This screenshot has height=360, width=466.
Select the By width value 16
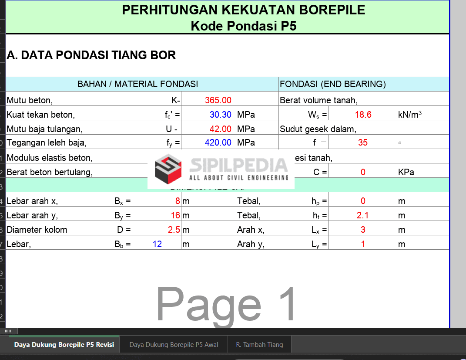[157, 215]
